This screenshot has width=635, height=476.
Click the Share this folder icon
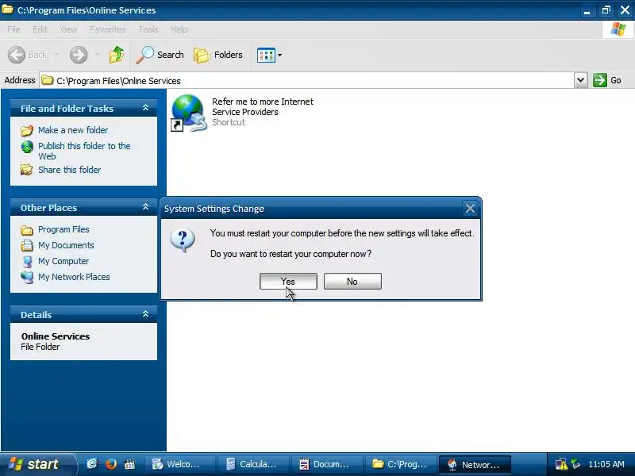click(x=27, y=170)
